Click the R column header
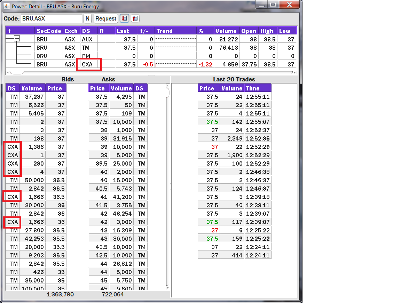The image size is (401, 303). click(x=107, y=31)
